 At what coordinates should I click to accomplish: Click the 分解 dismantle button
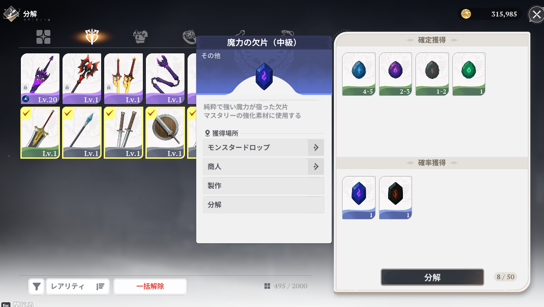432,277
